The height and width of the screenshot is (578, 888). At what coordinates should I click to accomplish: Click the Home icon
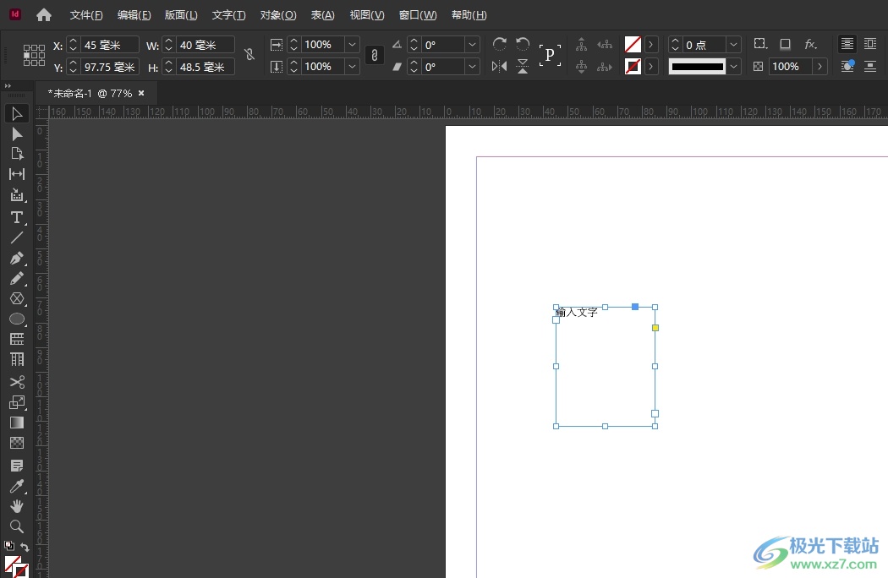click(44, 15)
